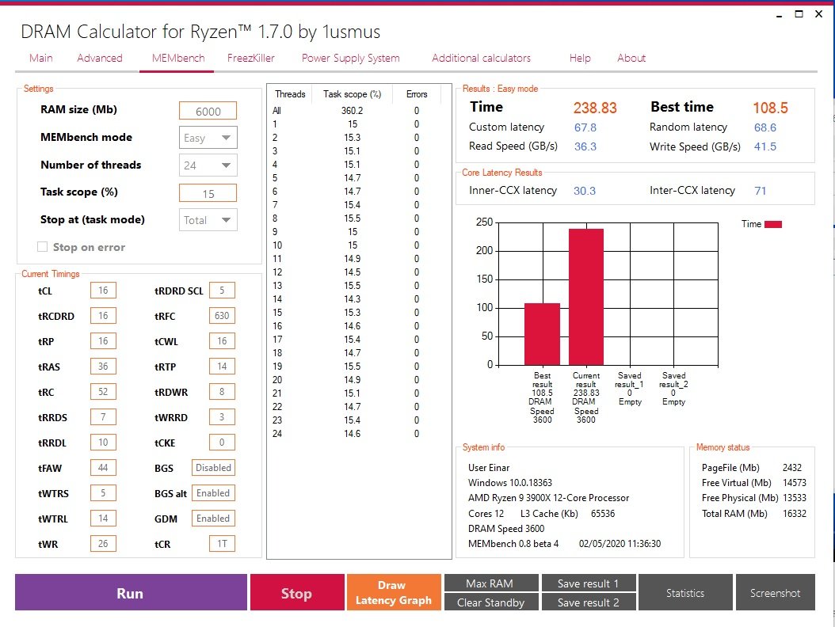The height and width of the screenshot is (627, 835).
Task: Click the tCWL value field
Action: coord(222,340)
